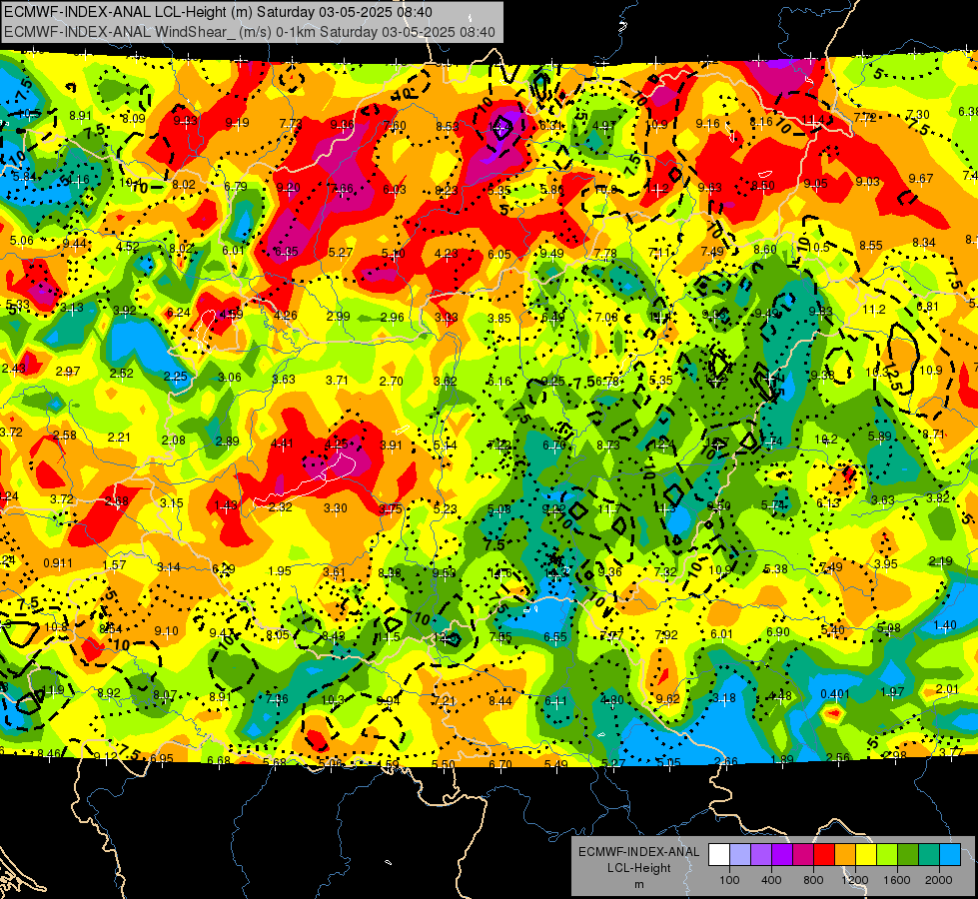Click the grid value 3.18
The width and height of the screenshot is (978, 899).
(x=724, y=697)
